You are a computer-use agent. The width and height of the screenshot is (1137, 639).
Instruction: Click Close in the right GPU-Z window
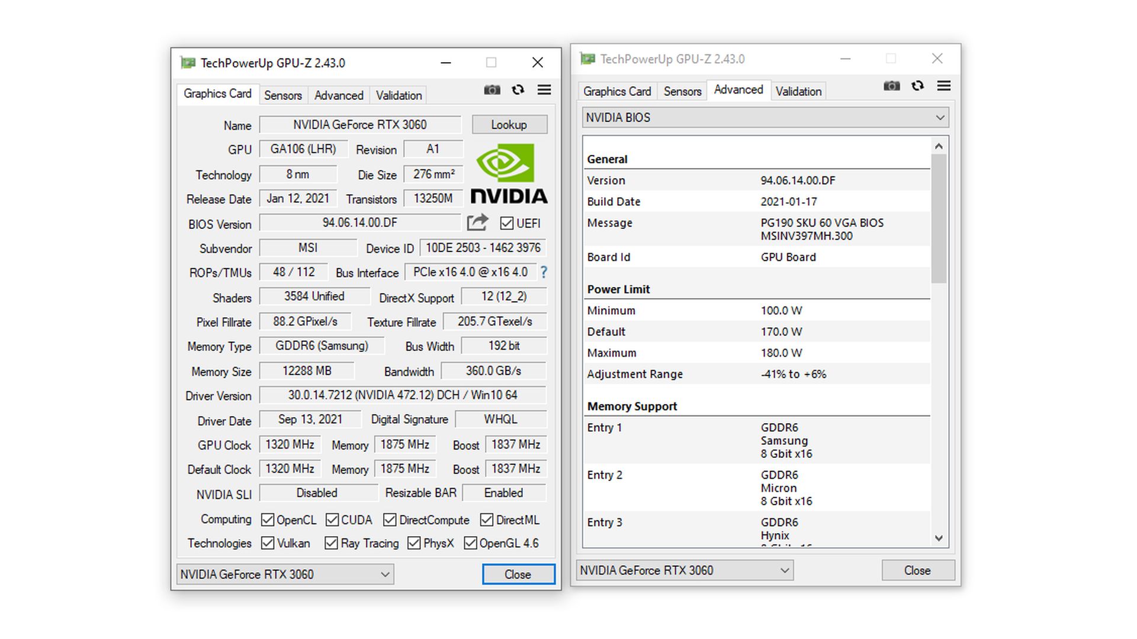[x=917, y=570]
